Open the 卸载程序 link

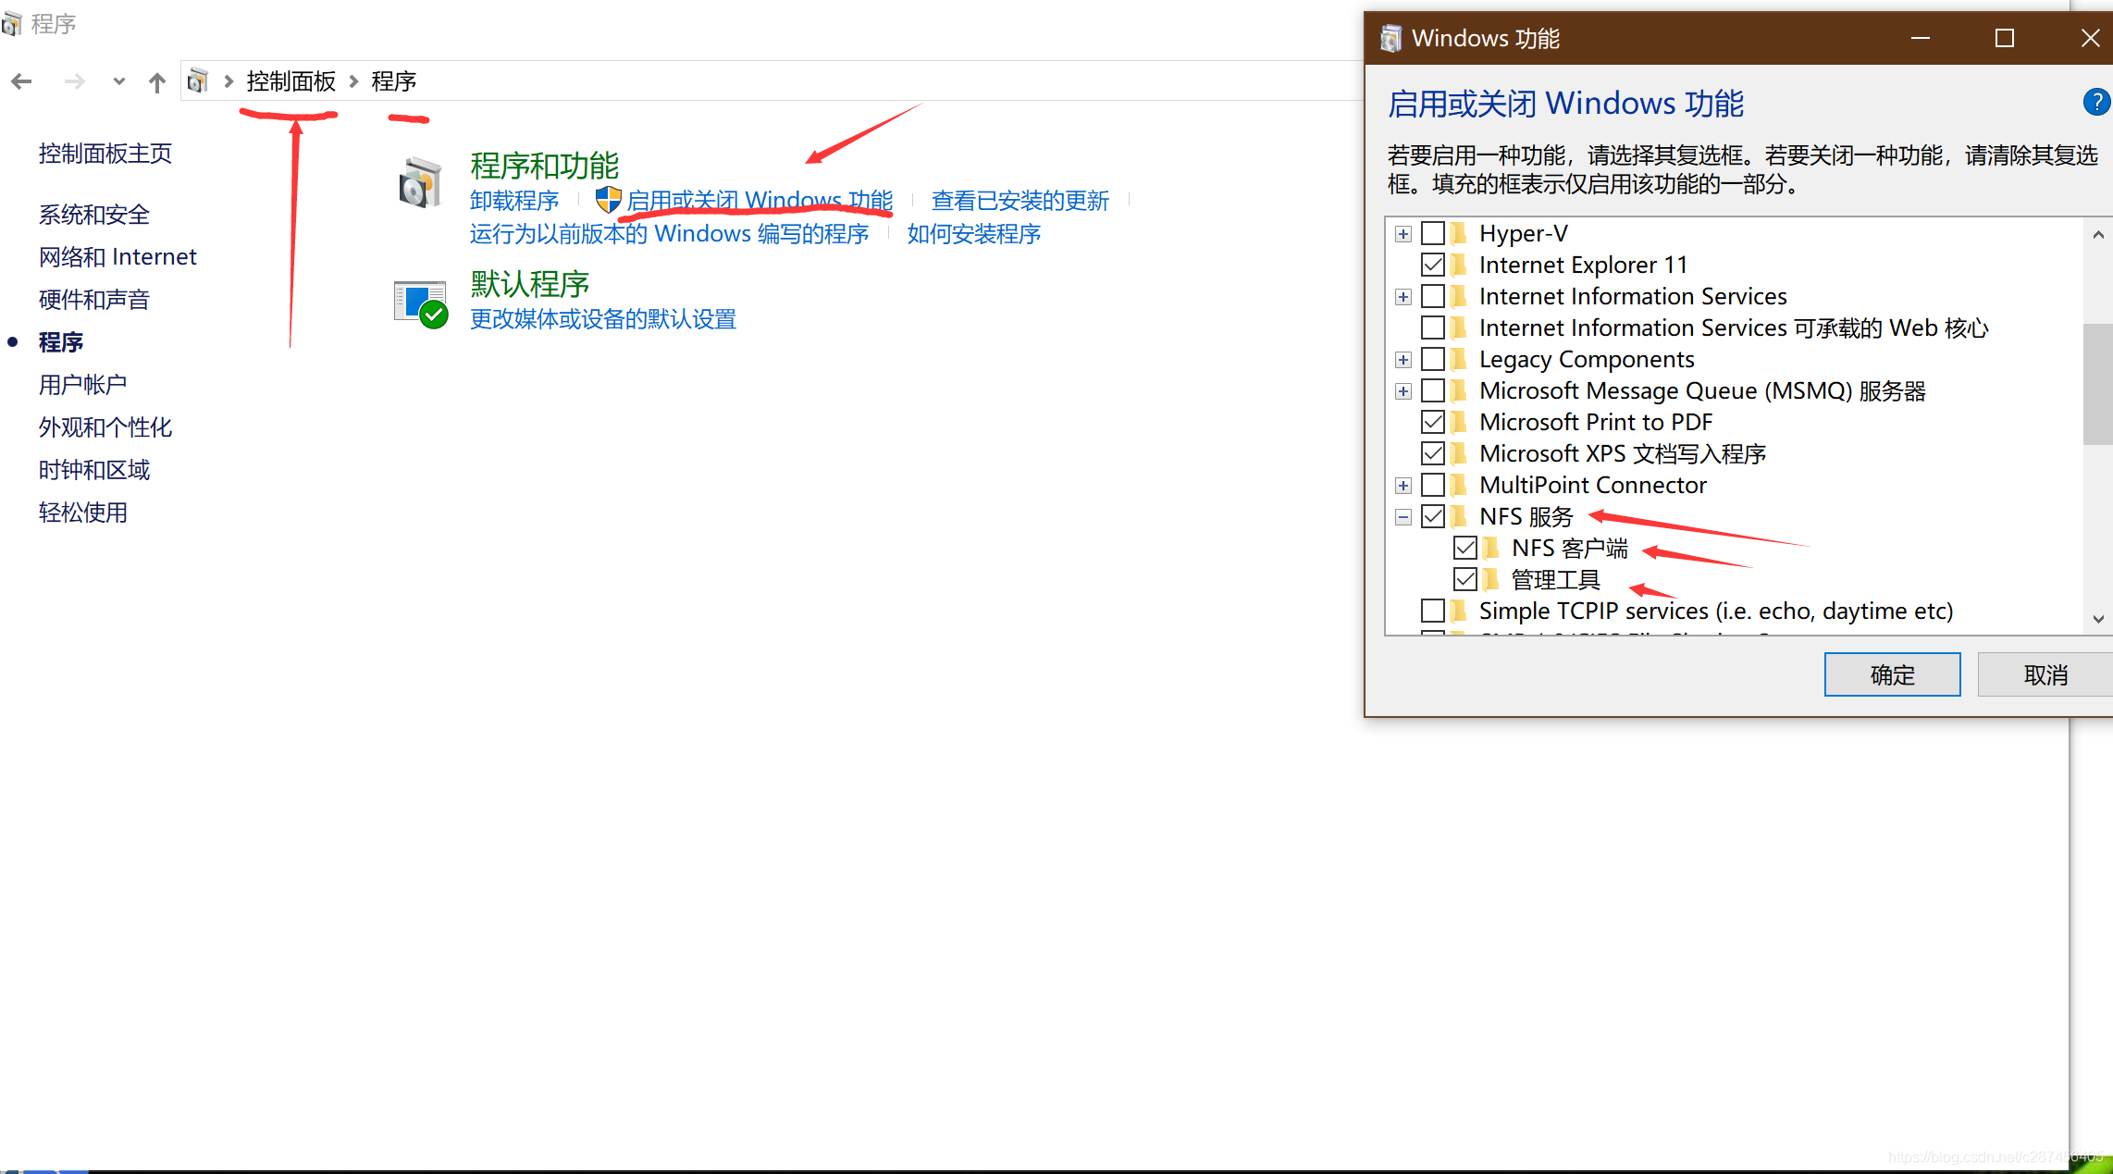[514, 201]
